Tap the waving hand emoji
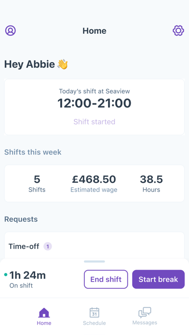 tap(63, 64)
